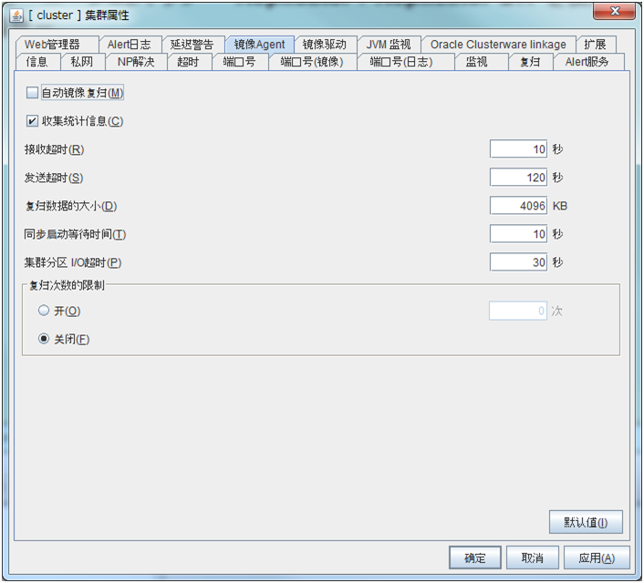The image size is (644, 583).
Task: Select the 关闭(F) radio button
Action: (44, 339)
